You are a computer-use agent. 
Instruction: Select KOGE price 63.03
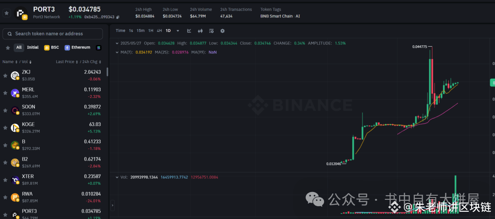tap(95, 124)
